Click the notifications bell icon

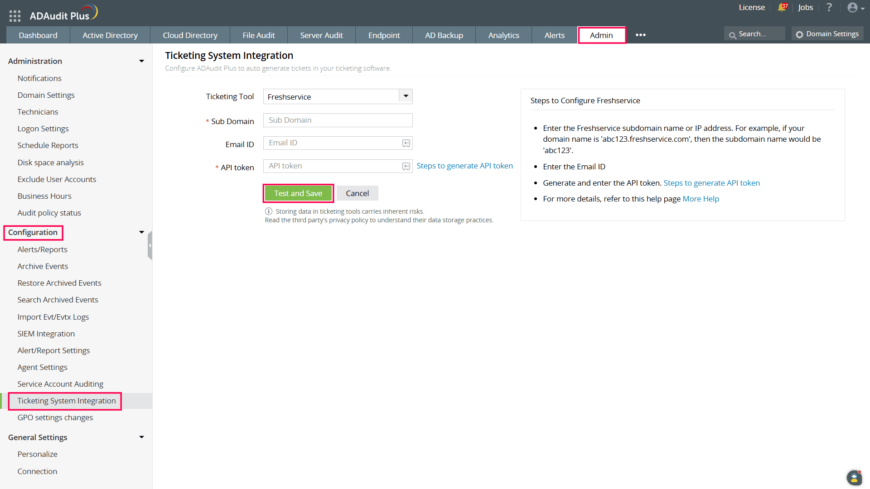782,8
